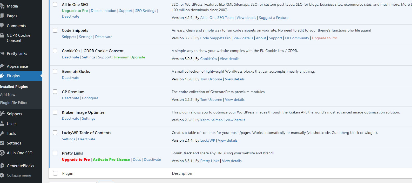Deactivate the All in One SEO plugin
Image resolution: width=412 pixels, height=183 pixels.
71,16
